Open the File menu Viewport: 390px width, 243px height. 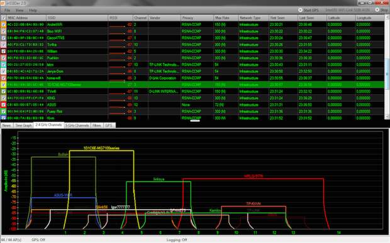pos(7,11)
